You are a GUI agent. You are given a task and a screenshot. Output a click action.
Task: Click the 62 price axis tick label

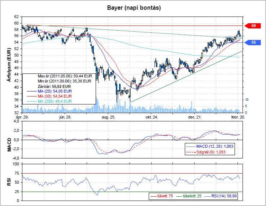(x=17, y=17)
